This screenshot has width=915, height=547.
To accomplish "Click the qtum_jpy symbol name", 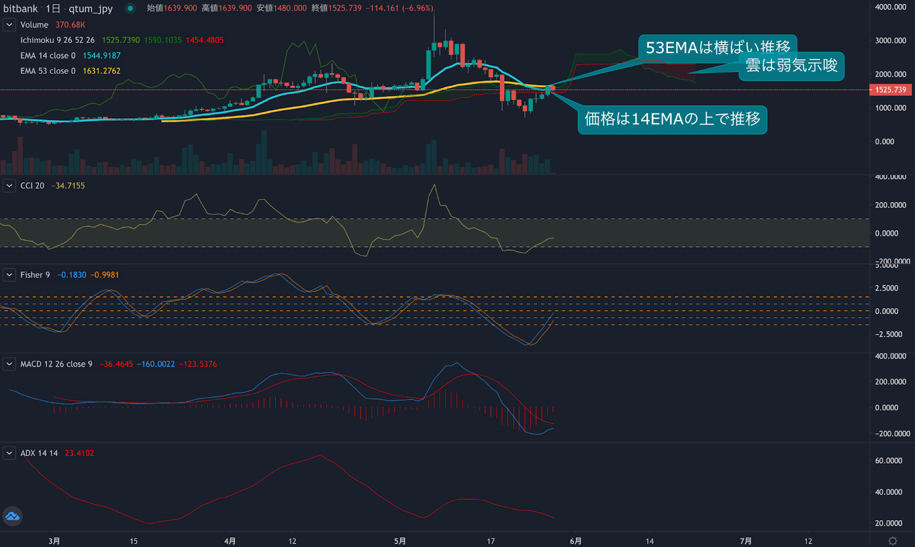I will [x=90, y=9].
